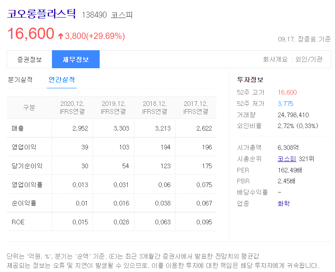Click the red up-arrow price change icon

click(x=60, y=36)
